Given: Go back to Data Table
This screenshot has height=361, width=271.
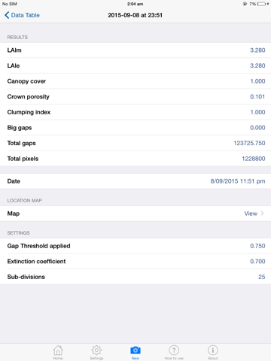Looking at the screenshot, I should pyautogui.click(x=22, y=15).
